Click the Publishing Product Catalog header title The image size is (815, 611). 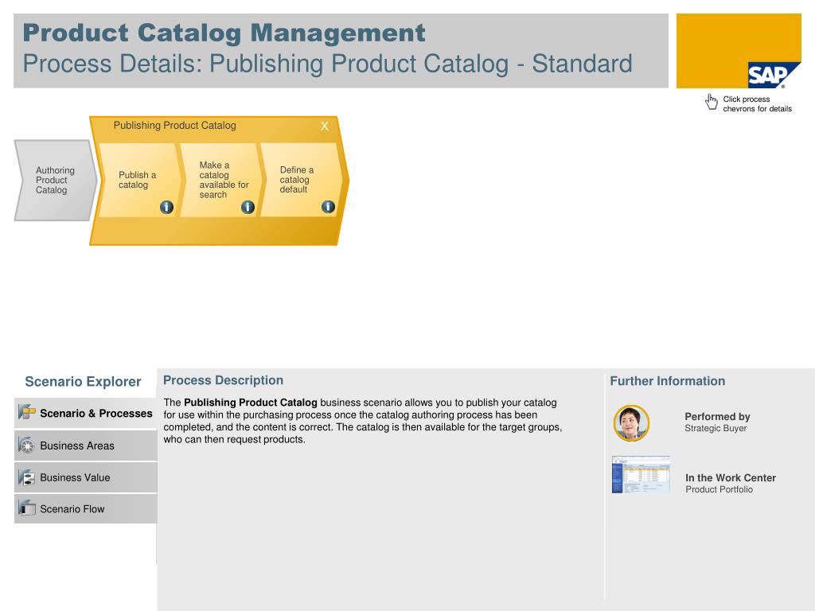(x=174, y=125)
